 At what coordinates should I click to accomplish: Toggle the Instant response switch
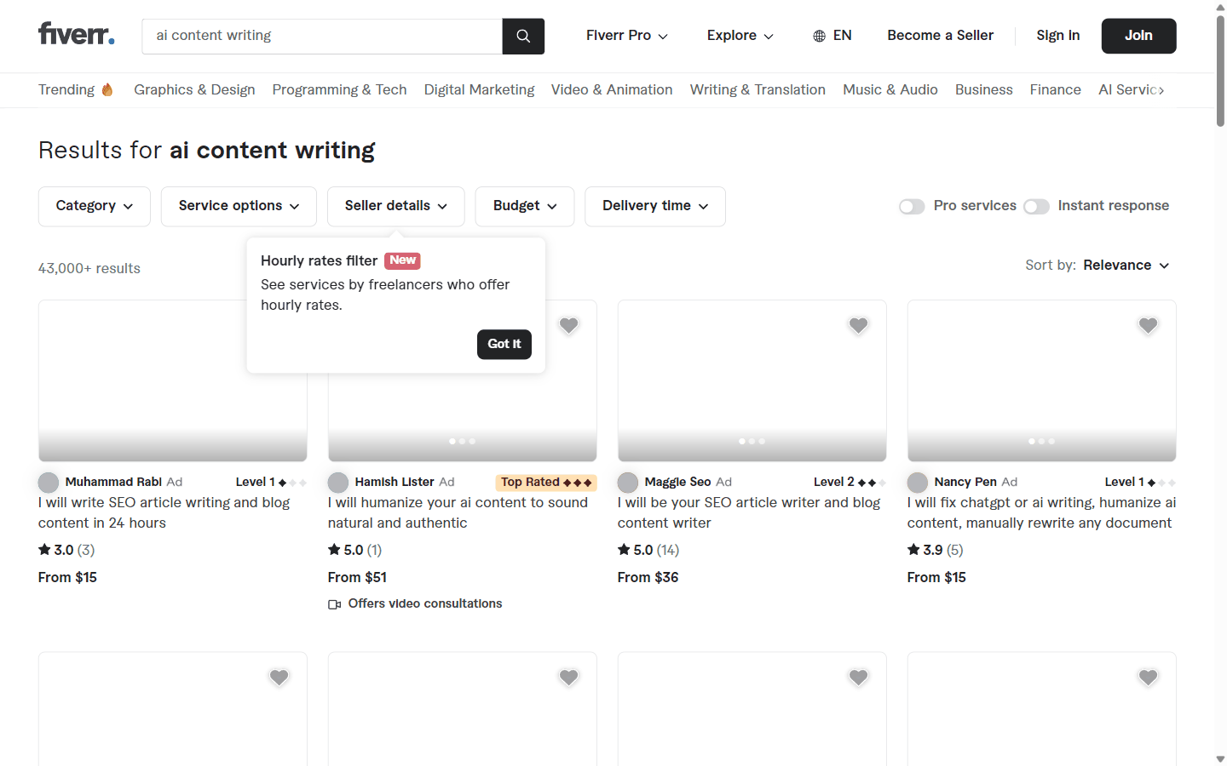[x=1036, y=207]
